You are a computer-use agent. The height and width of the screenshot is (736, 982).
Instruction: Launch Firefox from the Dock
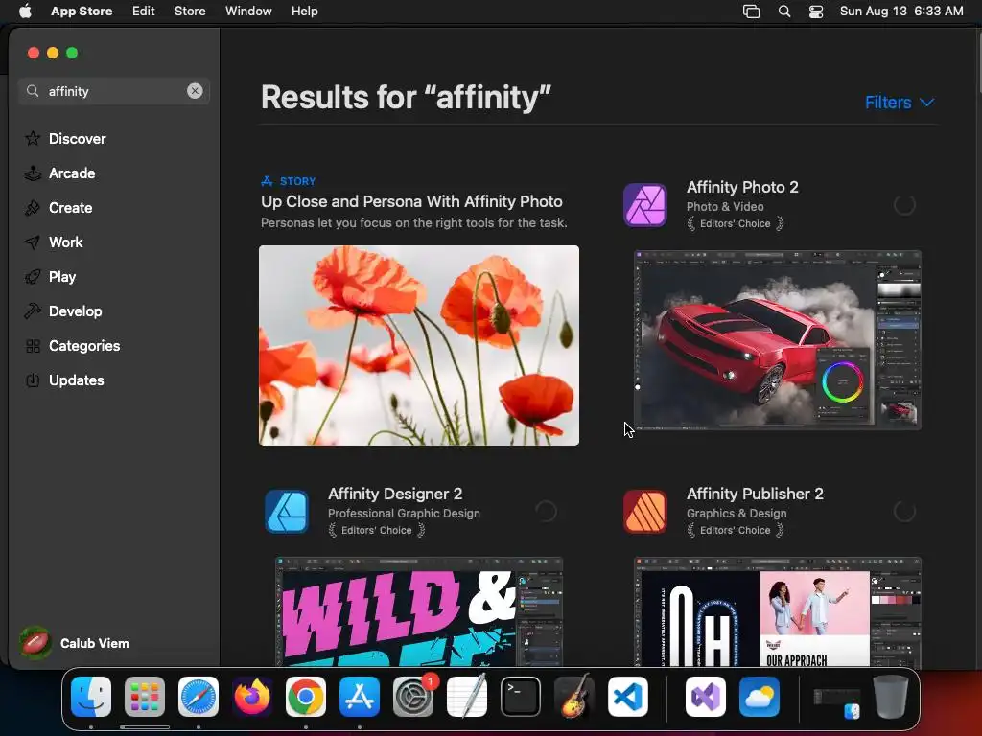click(x=252, y=697)
